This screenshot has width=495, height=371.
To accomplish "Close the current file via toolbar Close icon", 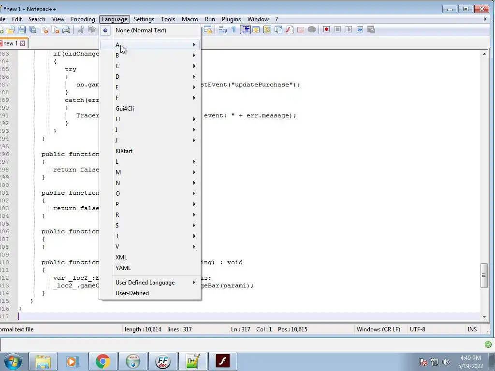I will point(44,29).
